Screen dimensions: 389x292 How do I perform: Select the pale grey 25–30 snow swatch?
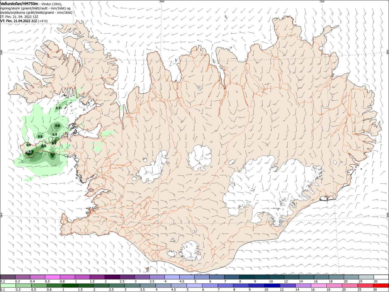[366, 277]
